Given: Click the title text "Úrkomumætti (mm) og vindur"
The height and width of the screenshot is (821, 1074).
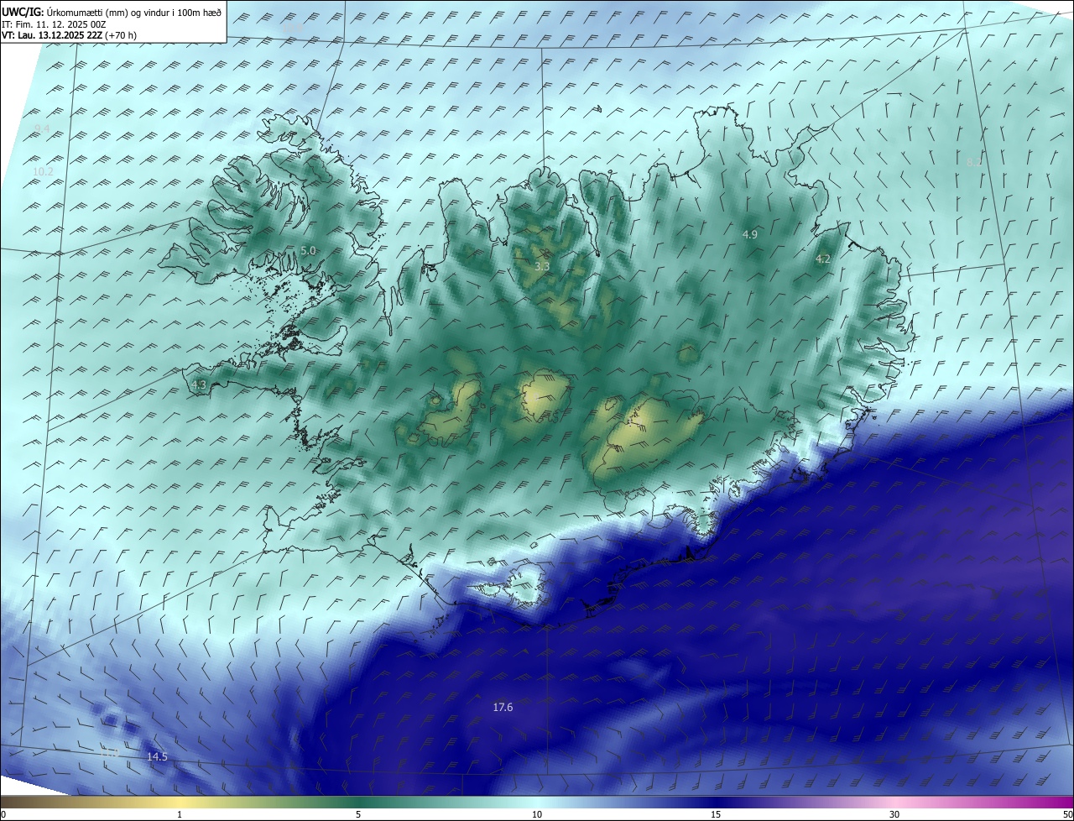Looking at the screenshot, I should click(x=108, y=13).
